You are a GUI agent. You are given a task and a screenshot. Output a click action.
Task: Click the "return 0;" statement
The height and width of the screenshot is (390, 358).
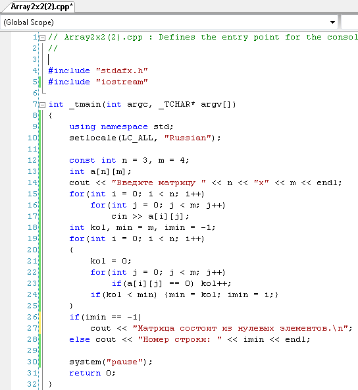pyautogui.click(x=92, y=373)
